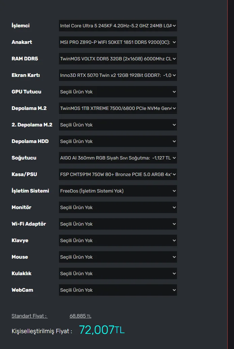Viewport: 234px width, 349px height.
Task: Expand the Kulaklık headset dropdown
Action: click(118, 273)
